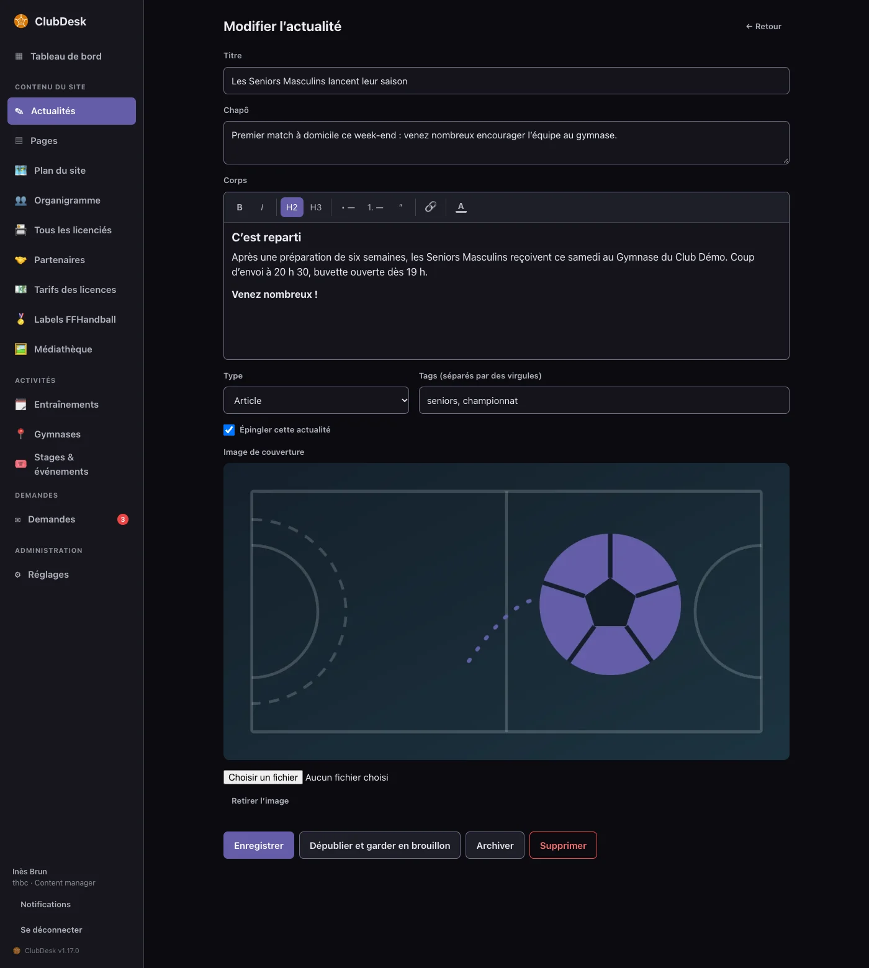Click the Tarifs des licences icon
The width and height of the screenshot is (869, 968).
(x=21, y=290)
